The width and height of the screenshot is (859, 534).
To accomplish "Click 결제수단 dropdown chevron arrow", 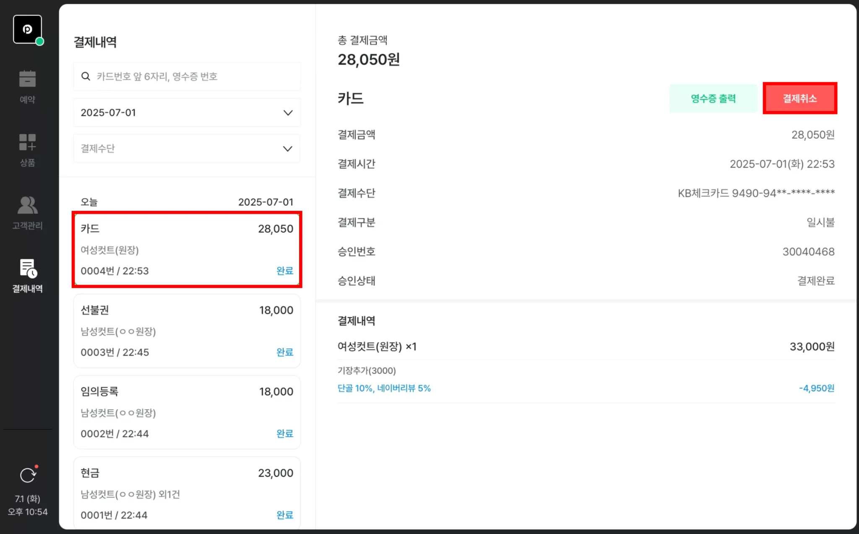I will 288,149.
